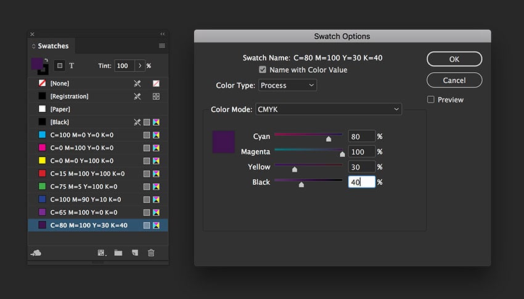Click process color icon on [Black] row

tap(147, 122)
